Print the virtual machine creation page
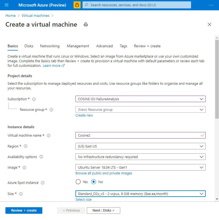 tap(86, 24)
